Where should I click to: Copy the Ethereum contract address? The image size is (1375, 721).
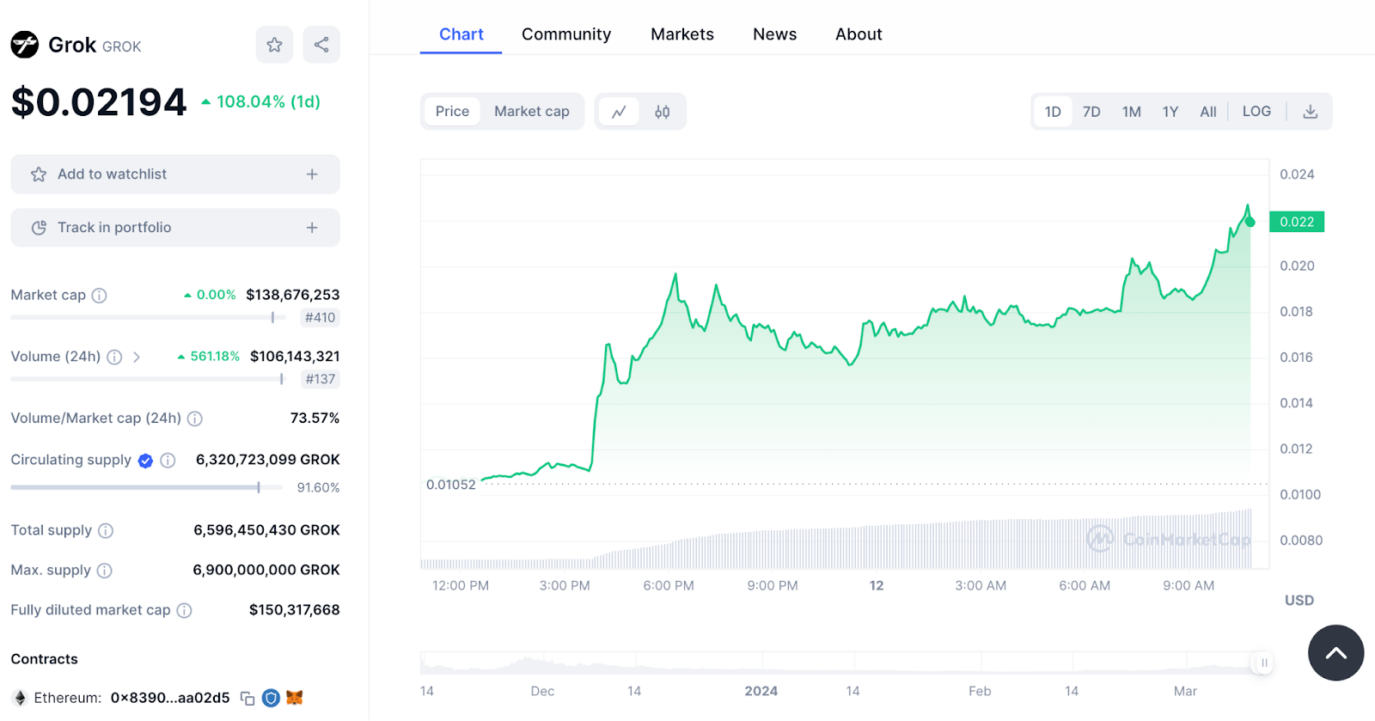coord(247,699)
